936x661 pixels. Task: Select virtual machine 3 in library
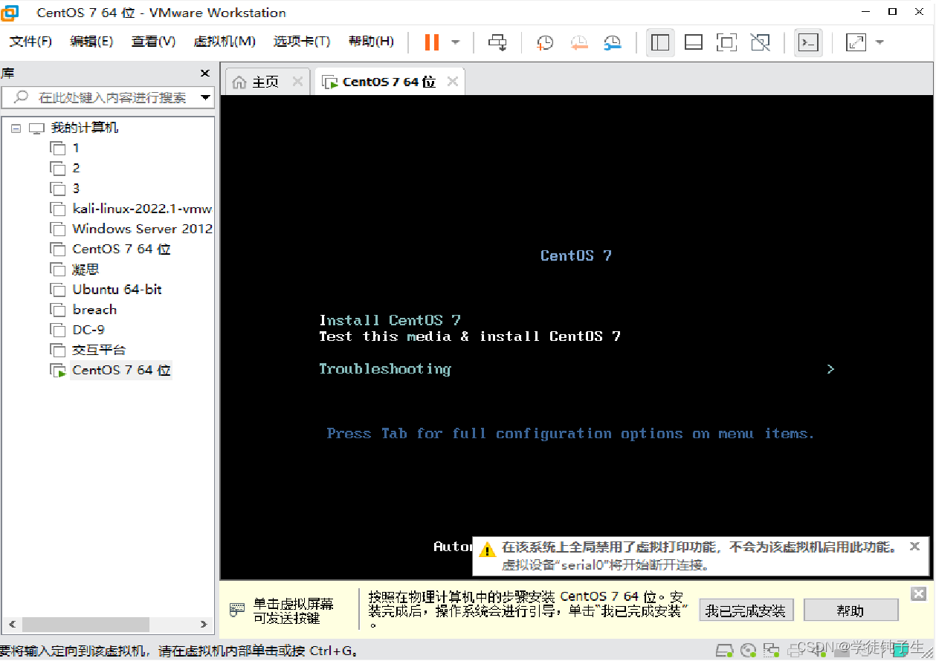pos(76,188)
